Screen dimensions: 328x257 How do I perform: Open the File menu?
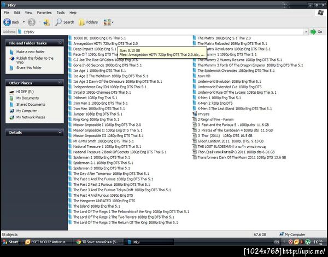(7, 13)
